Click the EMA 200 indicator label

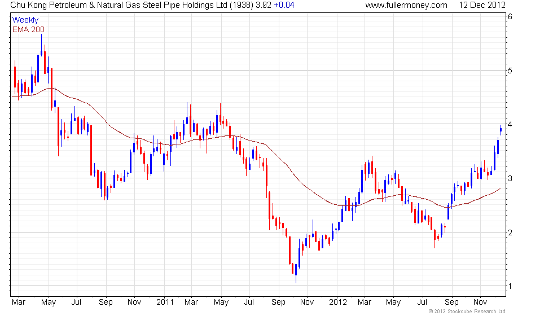coord(28,29)
